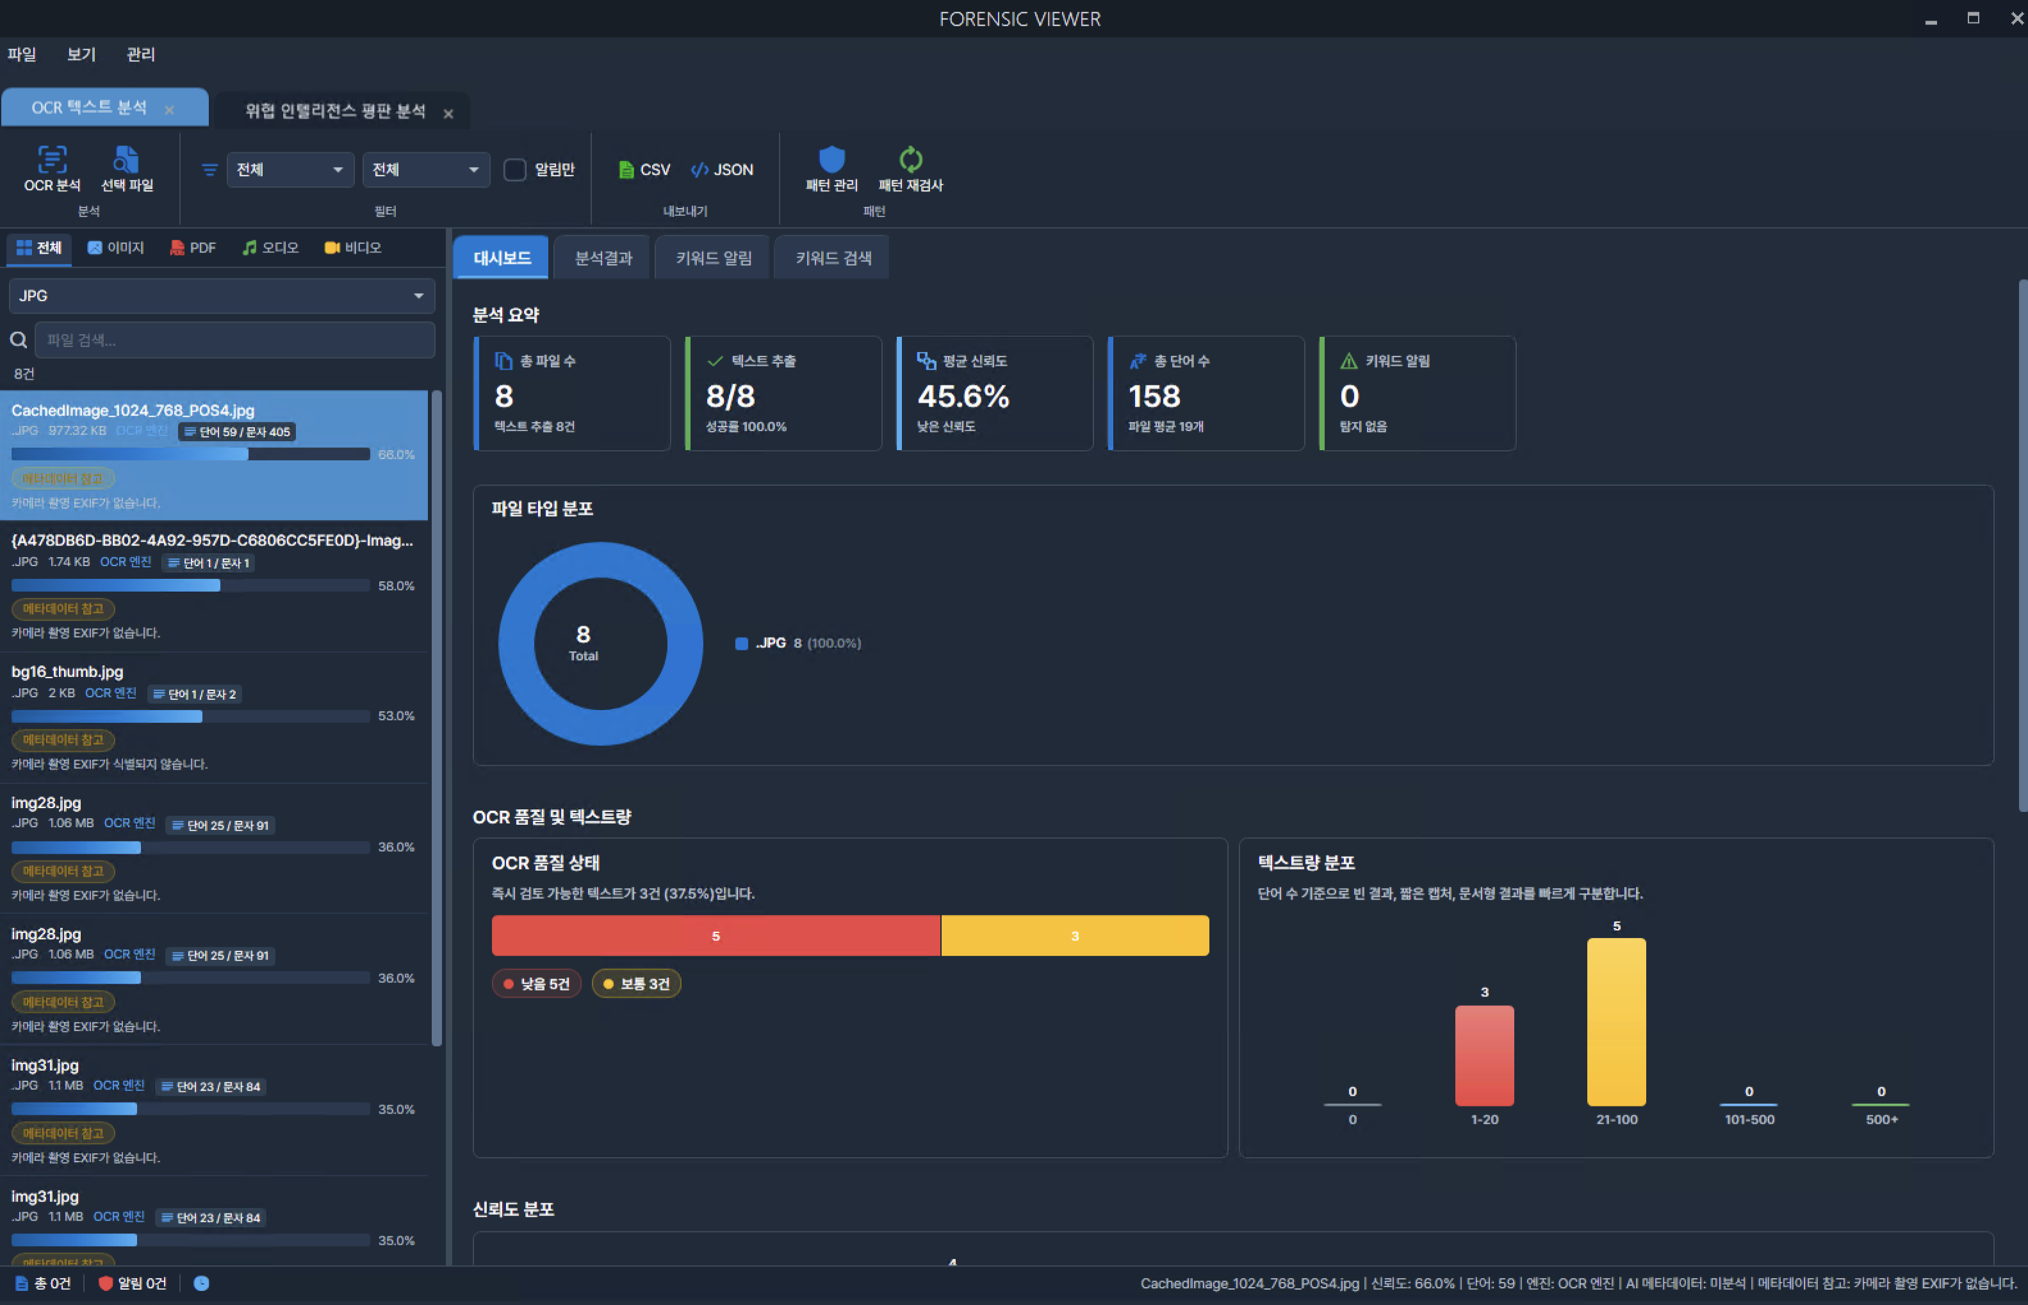This screenshot has height=1305, width=2028.
Task: Click the magnifier icon beside file search
Action: [18, 340]
